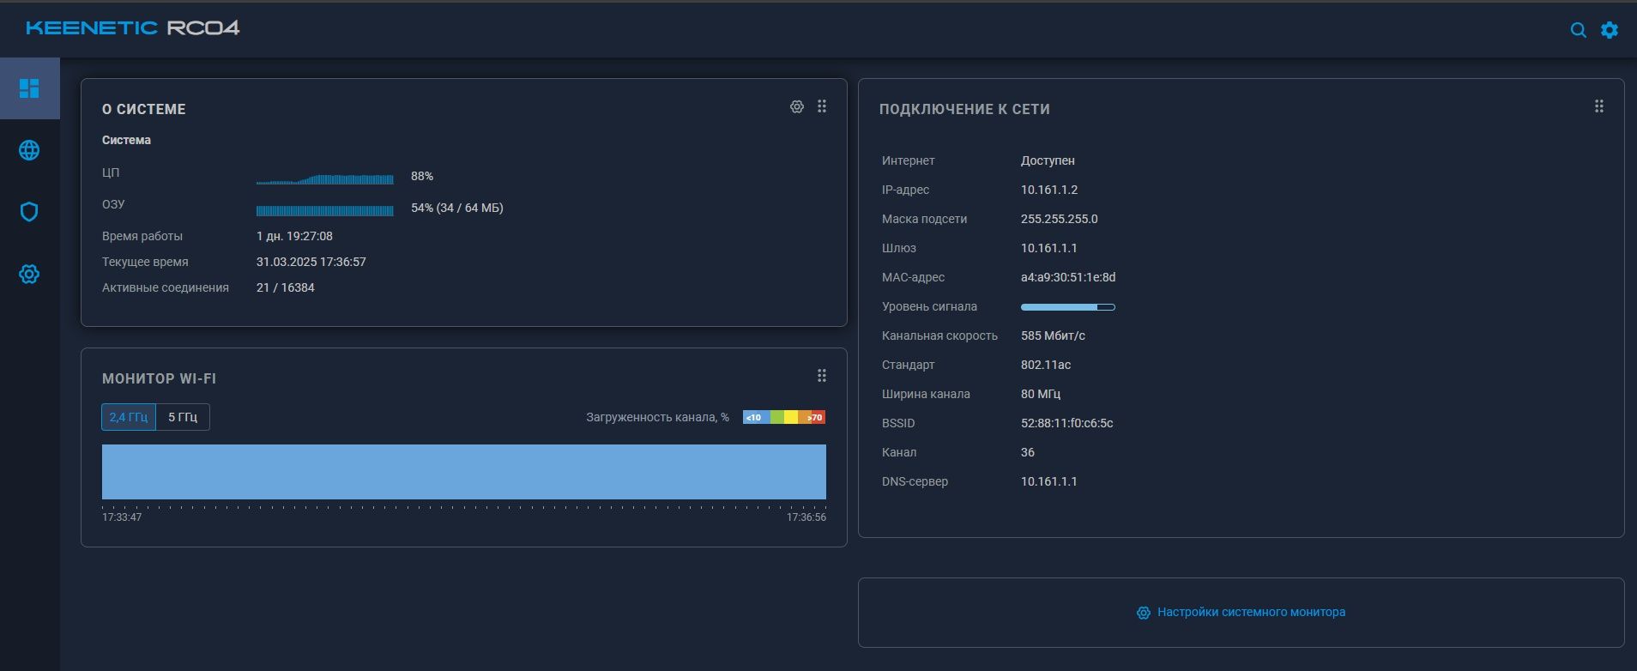Screen dimensions: 1637x671
Task: Open the search icon in header
Action: point(1578,30)
